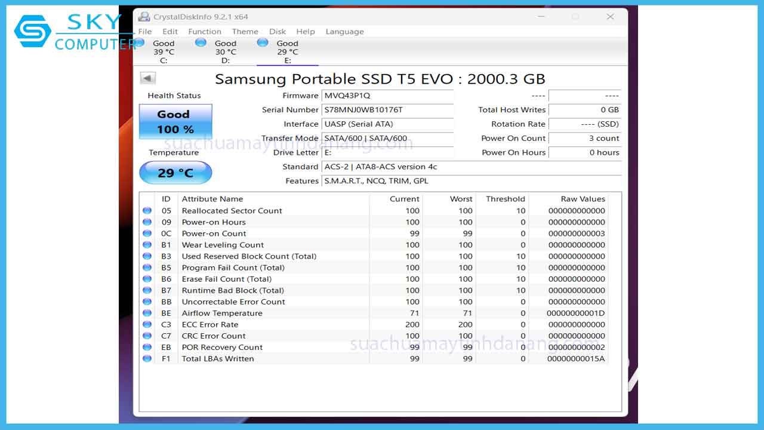The image size is (764, 430).
Task: Click the status icon for Runtime Bad Block
Action: [x=147, y=290]
